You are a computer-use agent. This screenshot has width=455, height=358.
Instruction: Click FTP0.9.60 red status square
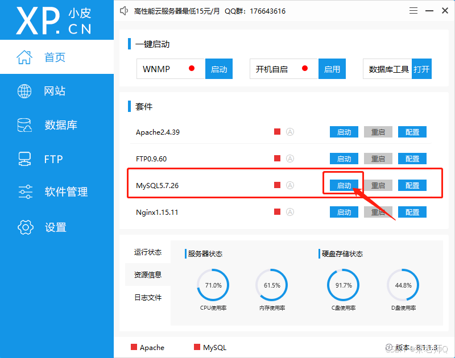(x=277, y=159)
